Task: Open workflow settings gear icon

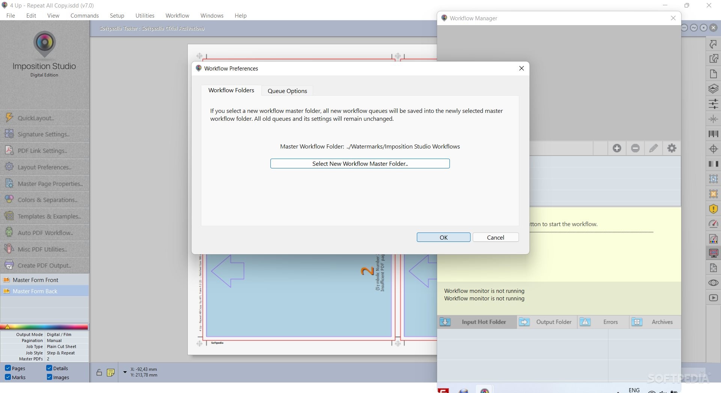Action: [x=672, y=148]
